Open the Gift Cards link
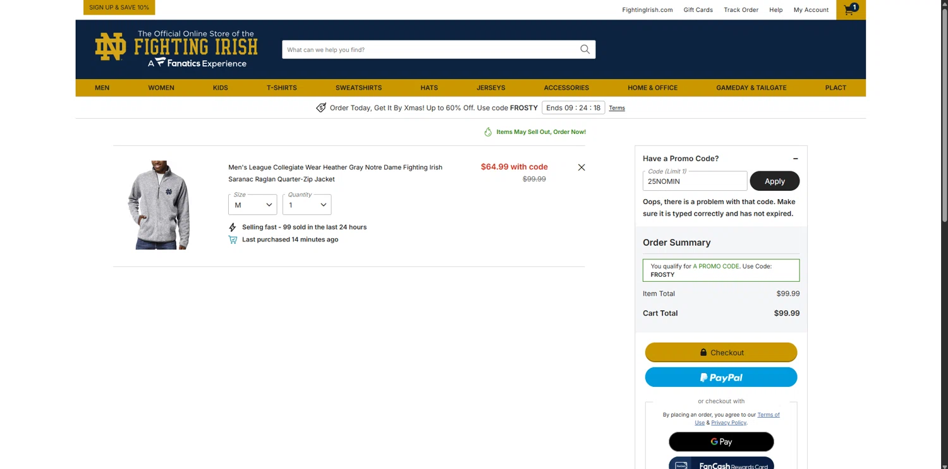 click(x=698, y=10)
